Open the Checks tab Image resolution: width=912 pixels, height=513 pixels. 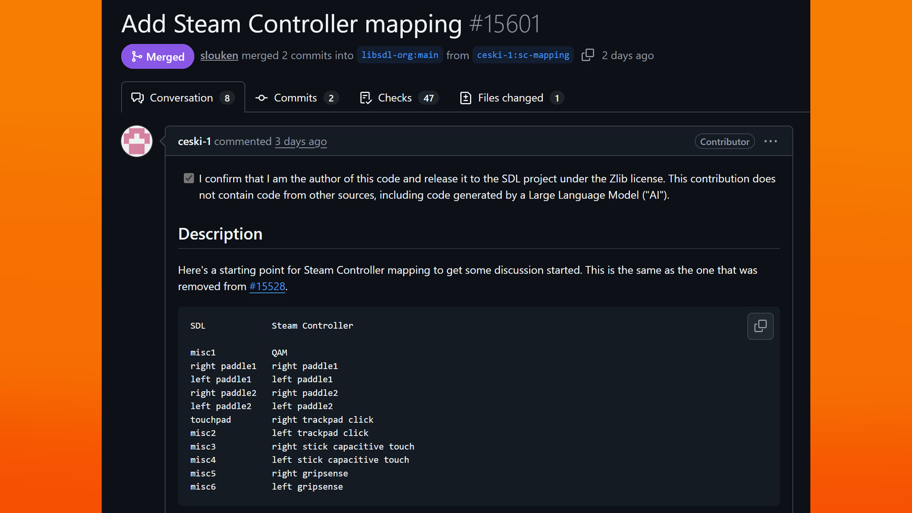[x=399, y=98]
